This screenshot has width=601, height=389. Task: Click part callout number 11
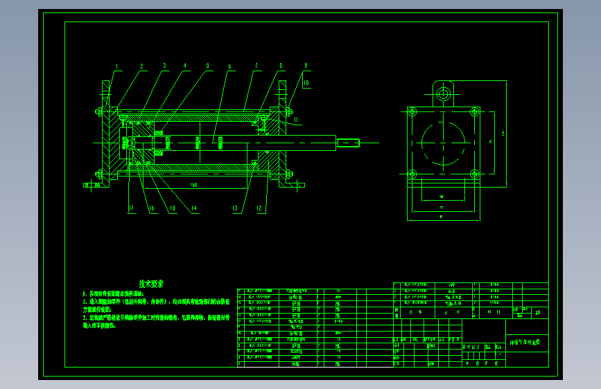tap(296, 120)
